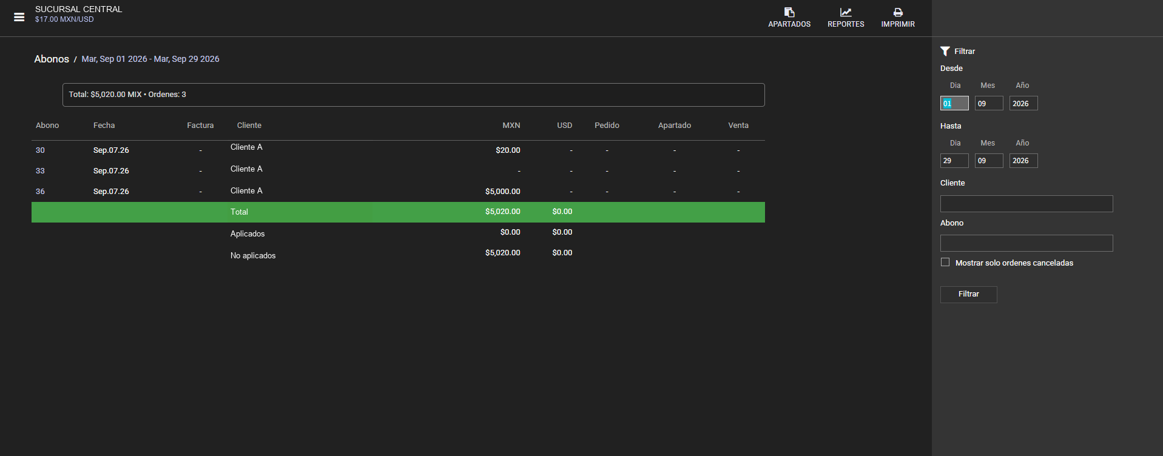1163x456 pixels.
Task: Click the Hasta Mes field
Action: pos(989,161)
